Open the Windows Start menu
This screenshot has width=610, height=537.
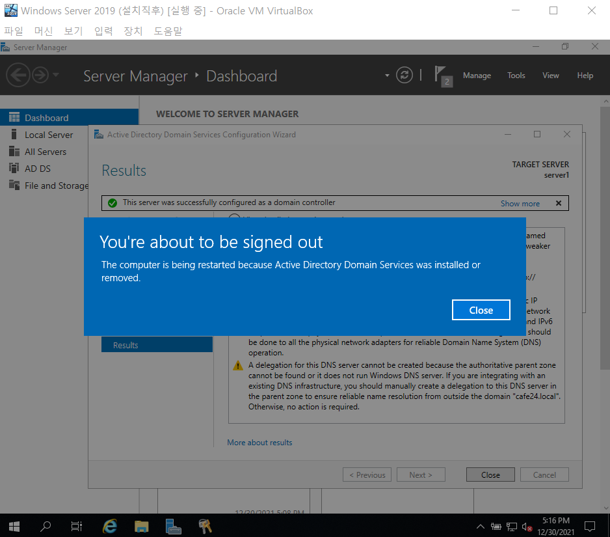[x=14, y=527]
